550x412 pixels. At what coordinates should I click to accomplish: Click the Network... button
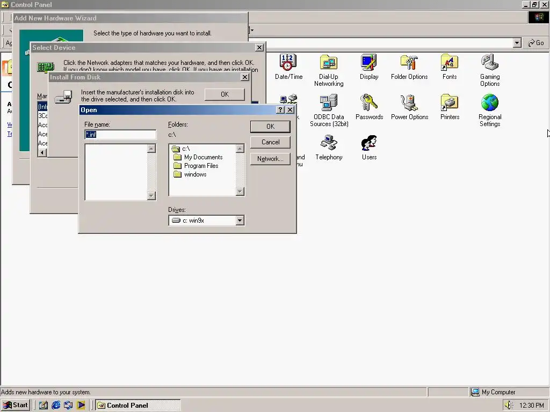[270, 159]
